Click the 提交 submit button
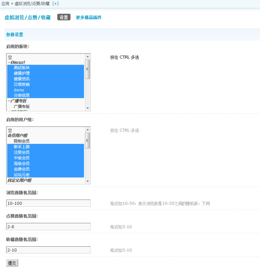Viewport: 260px width, 270px height. tap(12, 263)
